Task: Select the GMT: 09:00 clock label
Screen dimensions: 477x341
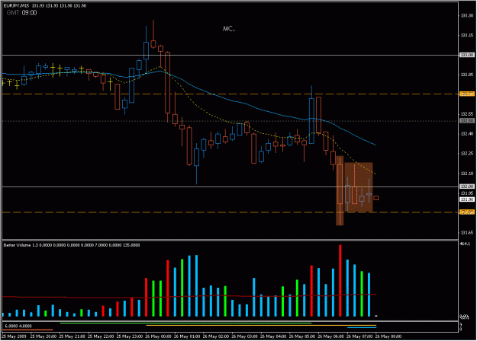Action: point(21,13)
